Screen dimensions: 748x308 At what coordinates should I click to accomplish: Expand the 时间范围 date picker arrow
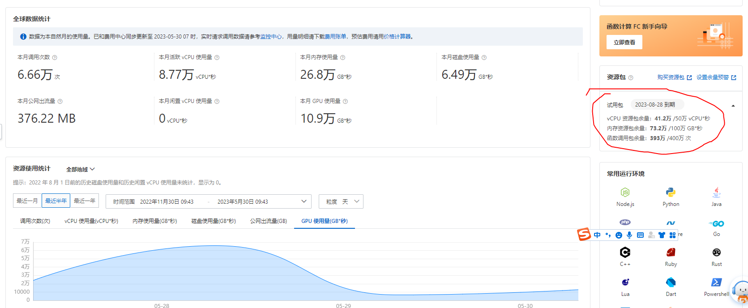[x=304, y=201]
